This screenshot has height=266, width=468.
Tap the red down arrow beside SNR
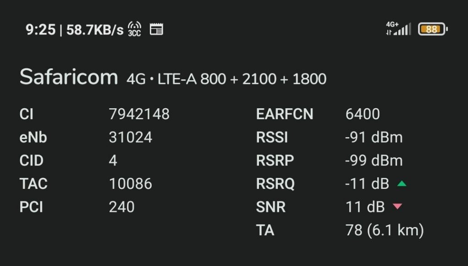397,206
